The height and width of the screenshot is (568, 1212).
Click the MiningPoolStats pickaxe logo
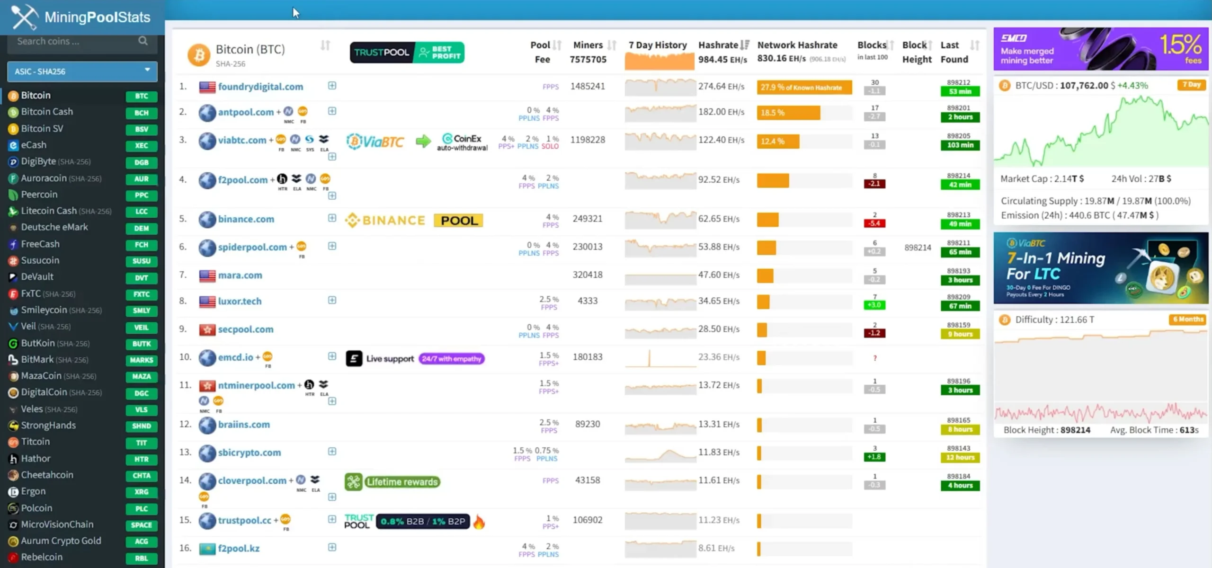pos(24,17)
